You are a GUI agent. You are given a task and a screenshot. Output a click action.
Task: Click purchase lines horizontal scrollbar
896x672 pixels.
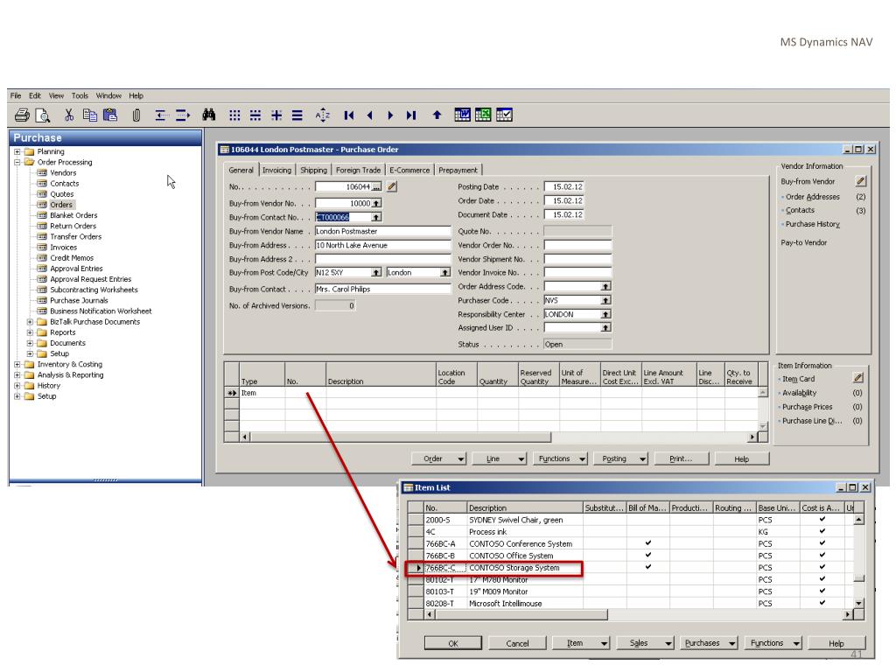pyautogui.click(x=500, y=437)
